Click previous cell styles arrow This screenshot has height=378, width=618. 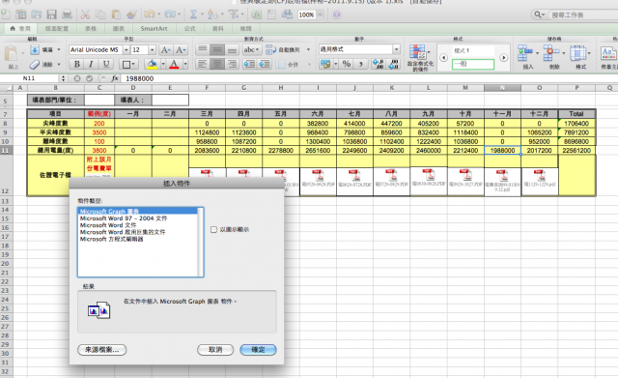tap(443, 58)
